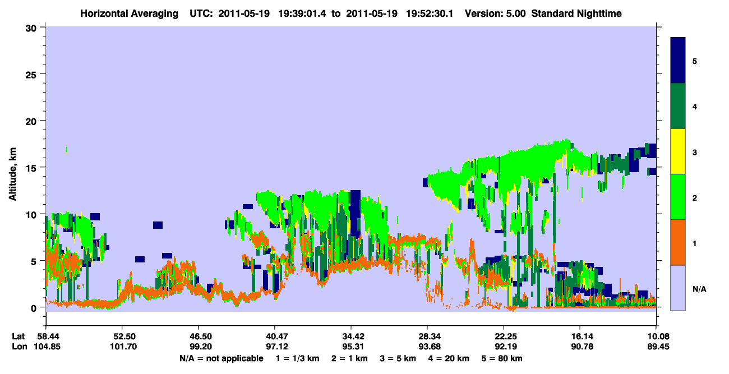
Task: Click the color bar label 'N/A'
Action: click(x=699, y=289)
